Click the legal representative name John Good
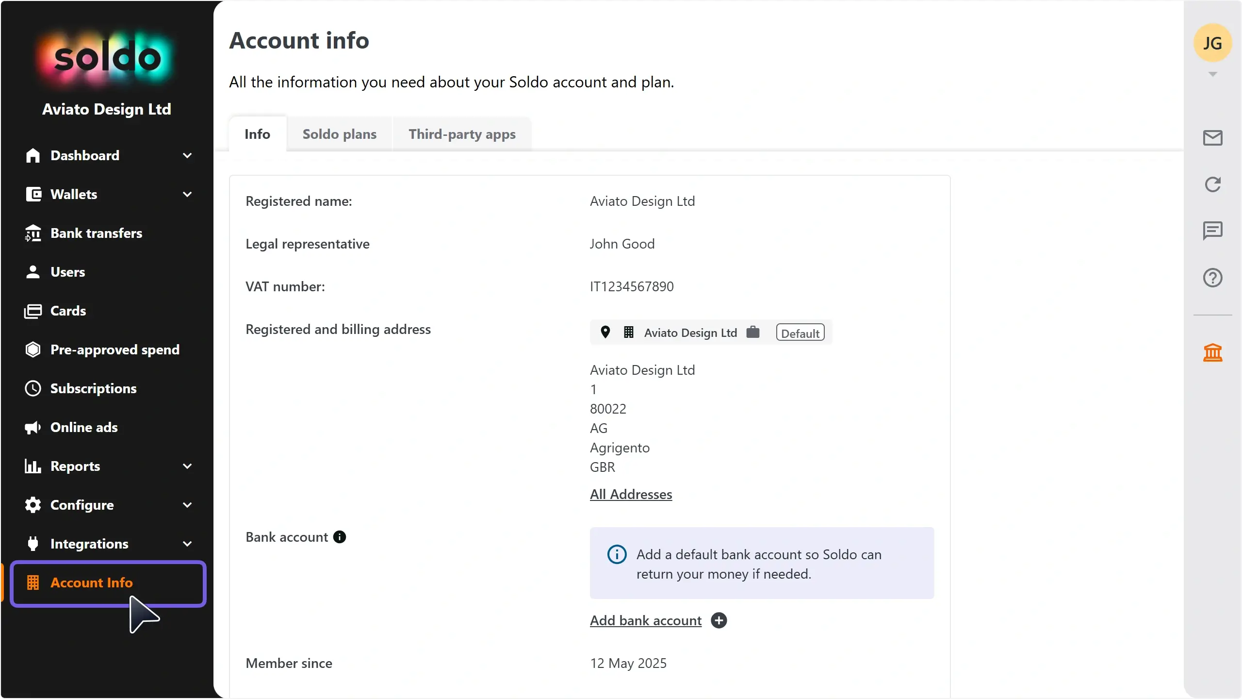1242x699 pixels. pyautogui.click(x=622, y=244)
